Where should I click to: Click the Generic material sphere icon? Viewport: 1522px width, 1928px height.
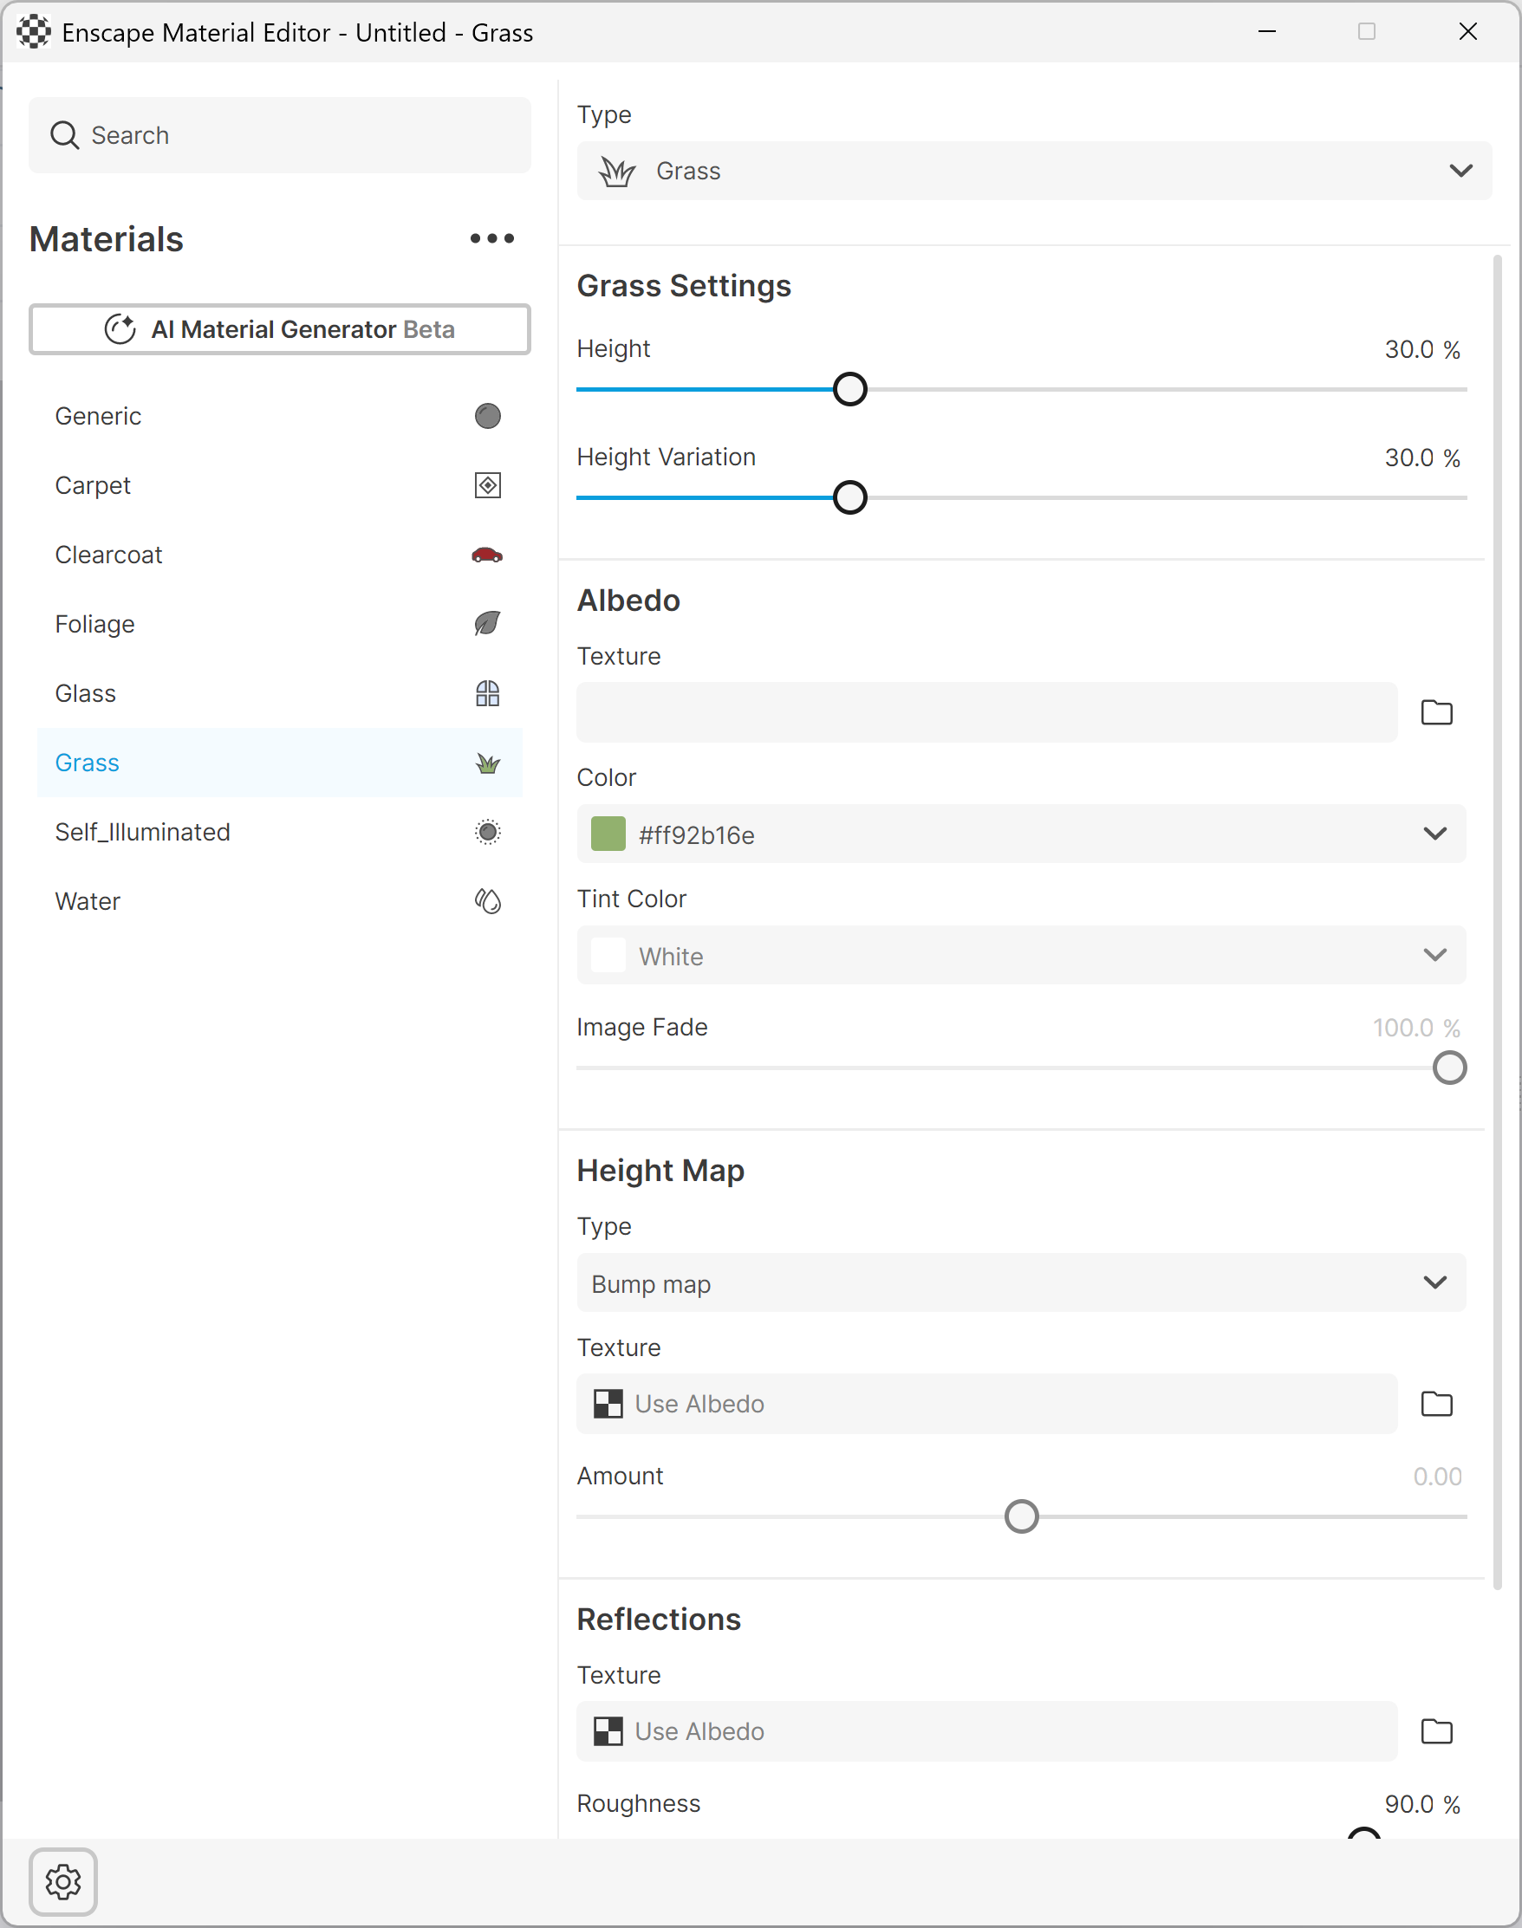pyautogui.click(x=487, y=416)
